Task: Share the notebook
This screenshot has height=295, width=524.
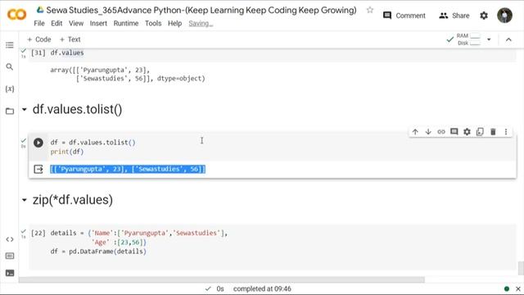Action: [454, 16]
